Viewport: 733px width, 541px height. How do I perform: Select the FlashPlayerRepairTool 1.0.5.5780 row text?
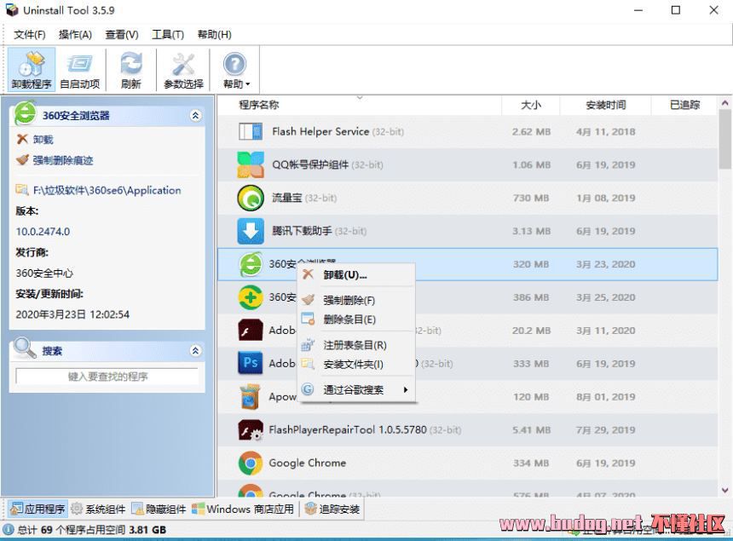[x=348, y=429]
